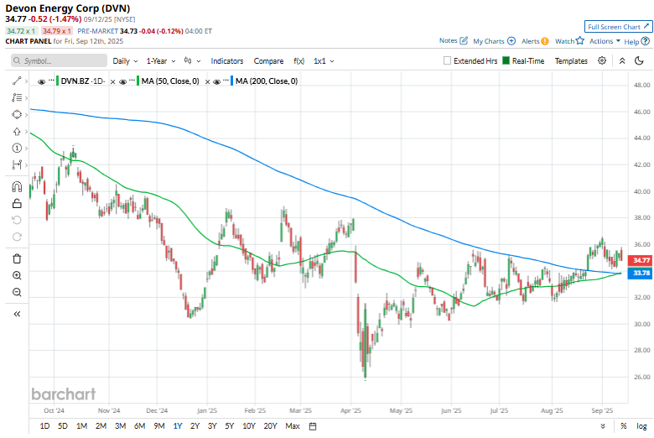
Task: Click the 33.78 blue MA price label
Action: pos(641,273)
